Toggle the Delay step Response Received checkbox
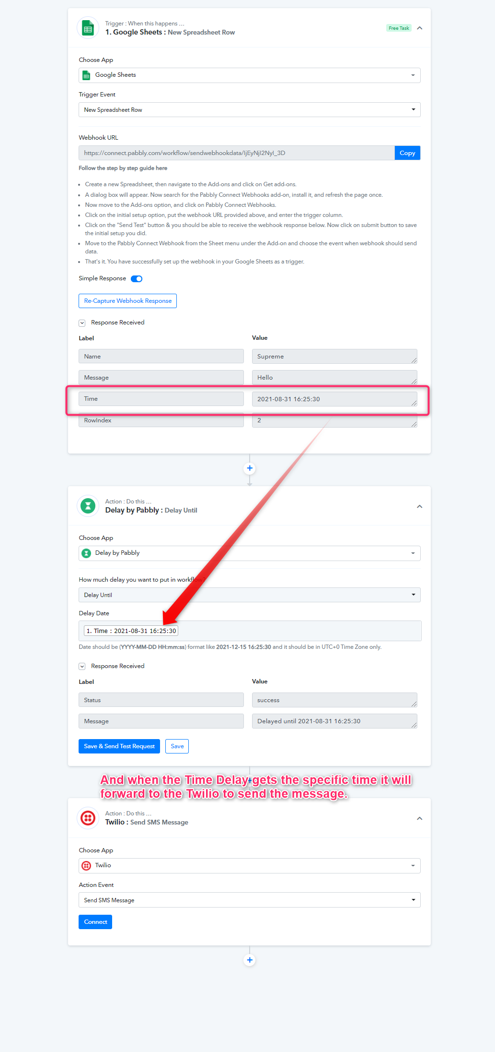Viewport: 495px width, 1052px height. [x=82, y=666]
